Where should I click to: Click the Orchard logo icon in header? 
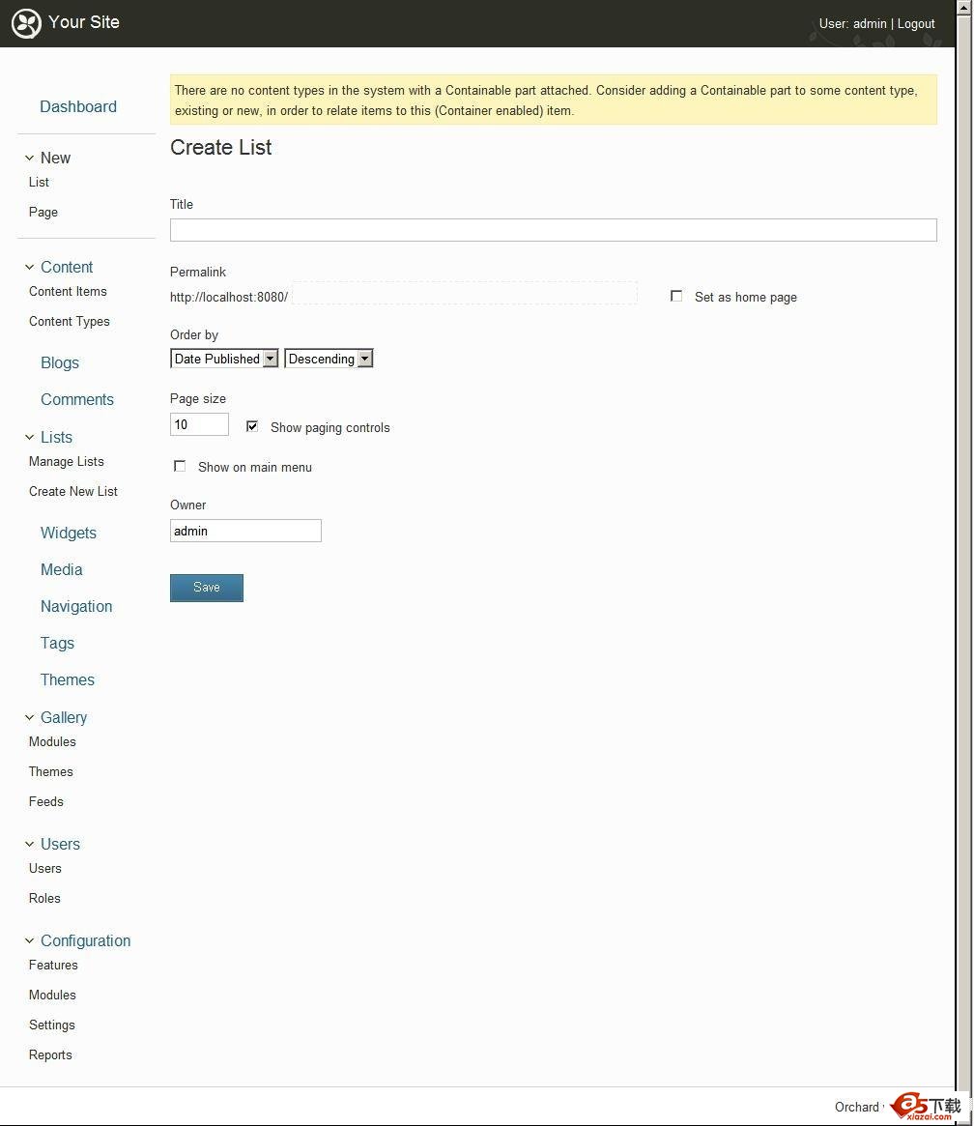pos(26,24)
